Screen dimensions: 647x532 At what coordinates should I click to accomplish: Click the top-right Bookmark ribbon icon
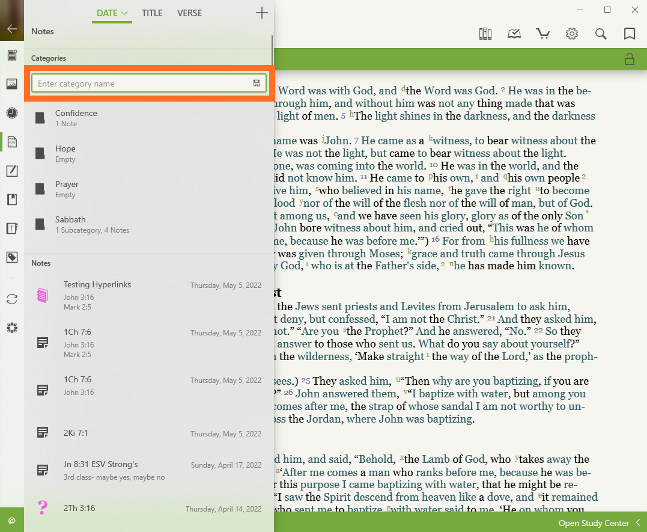coord(630,34)
